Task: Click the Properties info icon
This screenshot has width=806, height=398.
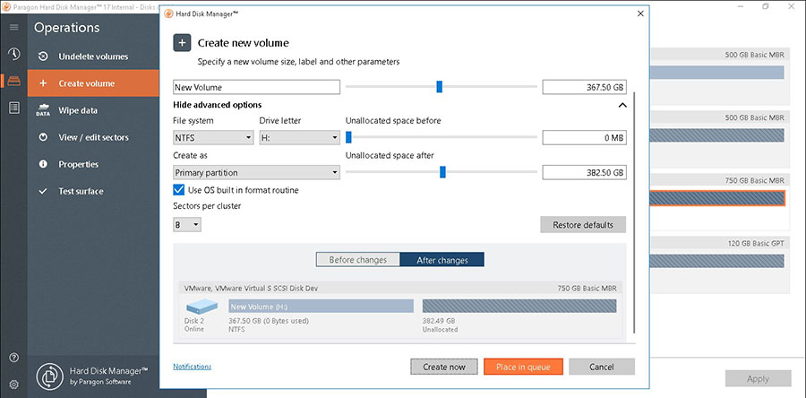Action: click(43, 164)
